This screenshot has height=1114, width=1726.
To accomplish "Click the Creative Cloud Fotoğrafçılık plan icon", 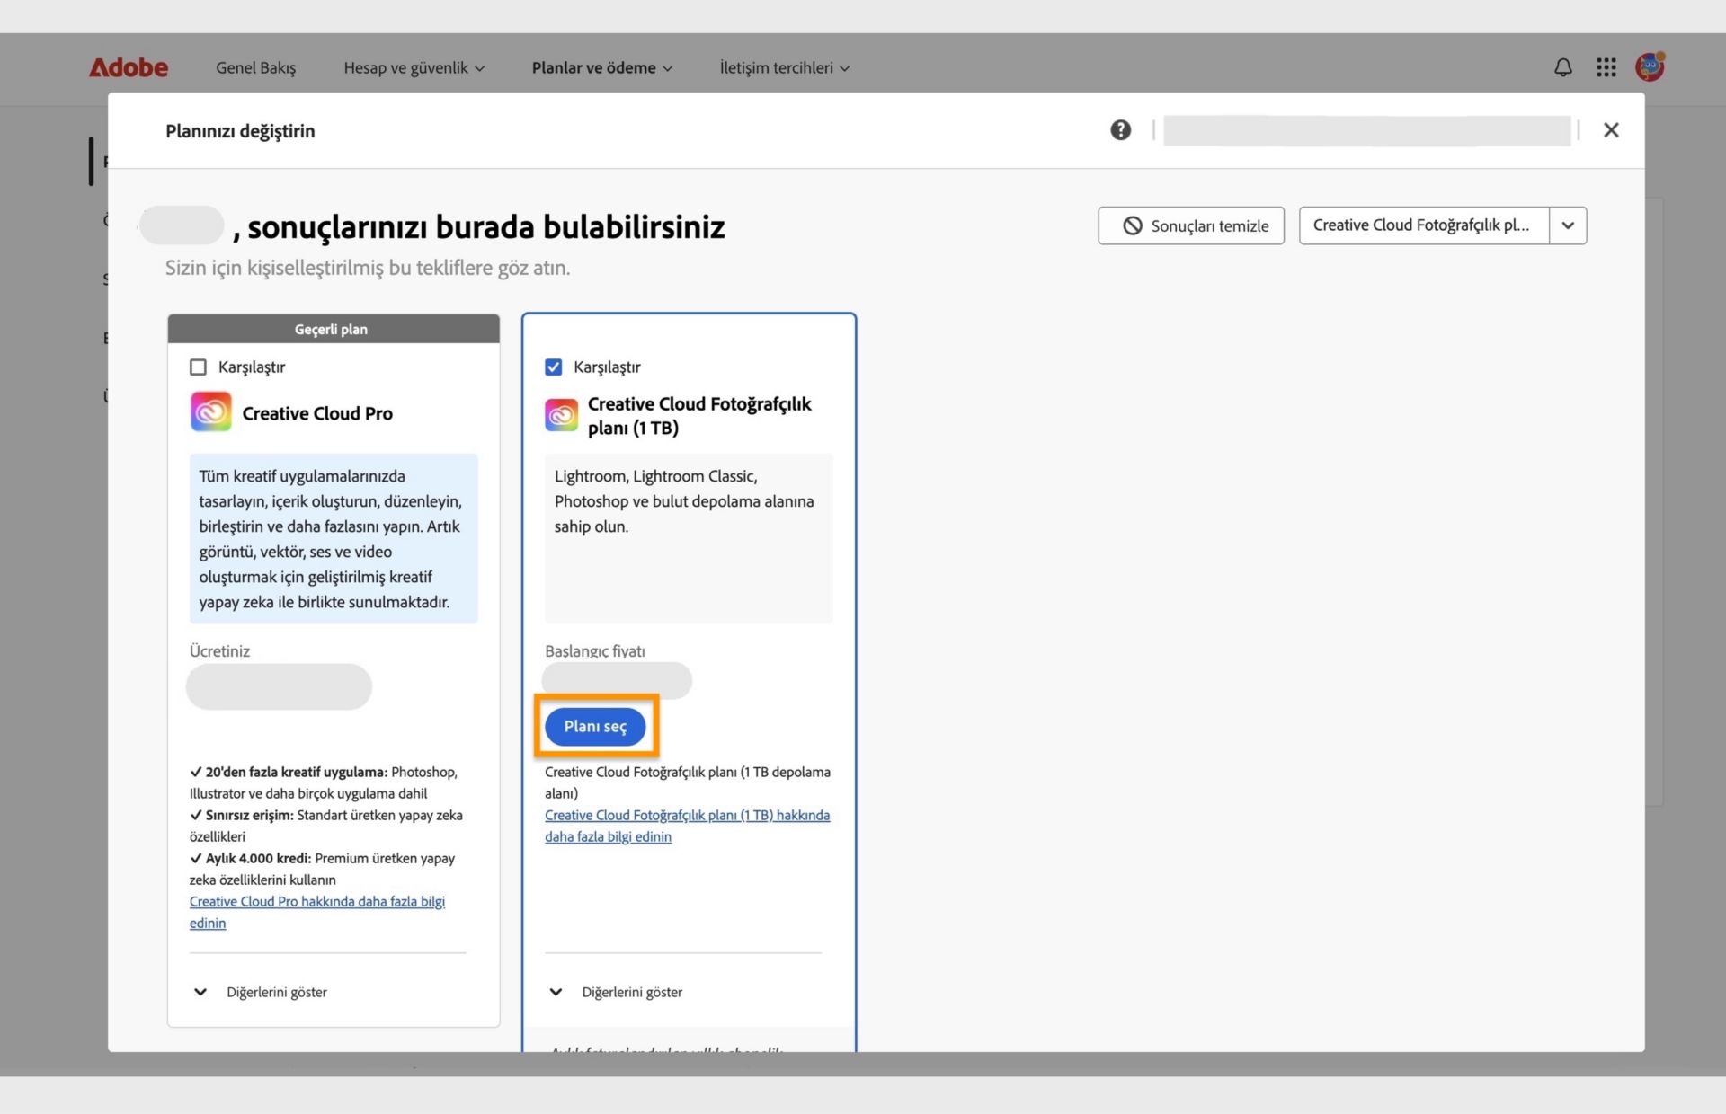I will click(561, 414).
